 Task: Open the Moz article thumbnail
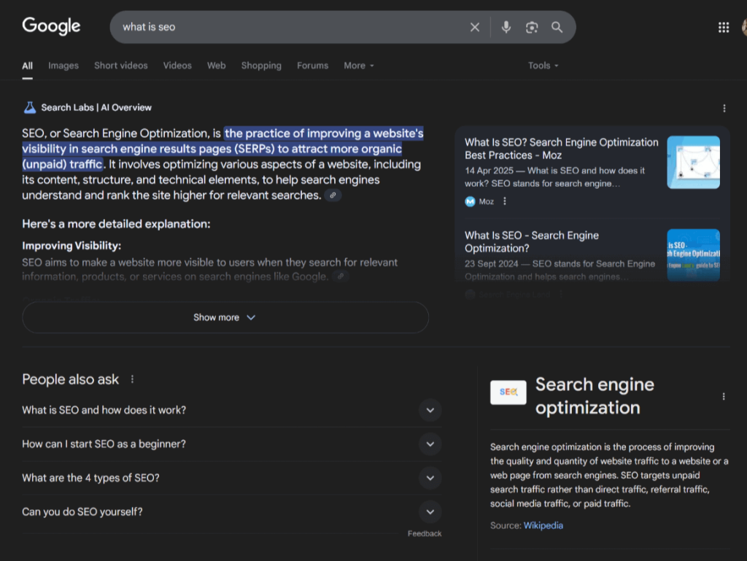(693, 163)
